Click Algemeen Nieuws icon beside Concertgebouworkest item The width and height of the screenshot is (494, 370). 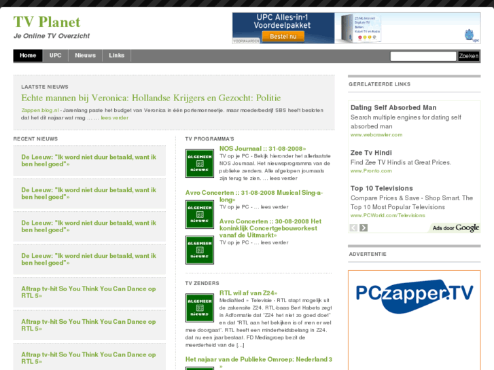pyautogui.click(x=199, y=250)
